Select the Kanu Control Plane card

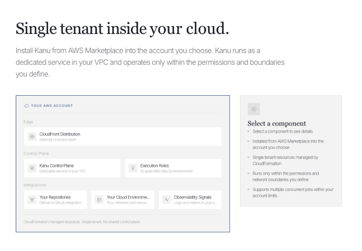(x=72, y=168)
